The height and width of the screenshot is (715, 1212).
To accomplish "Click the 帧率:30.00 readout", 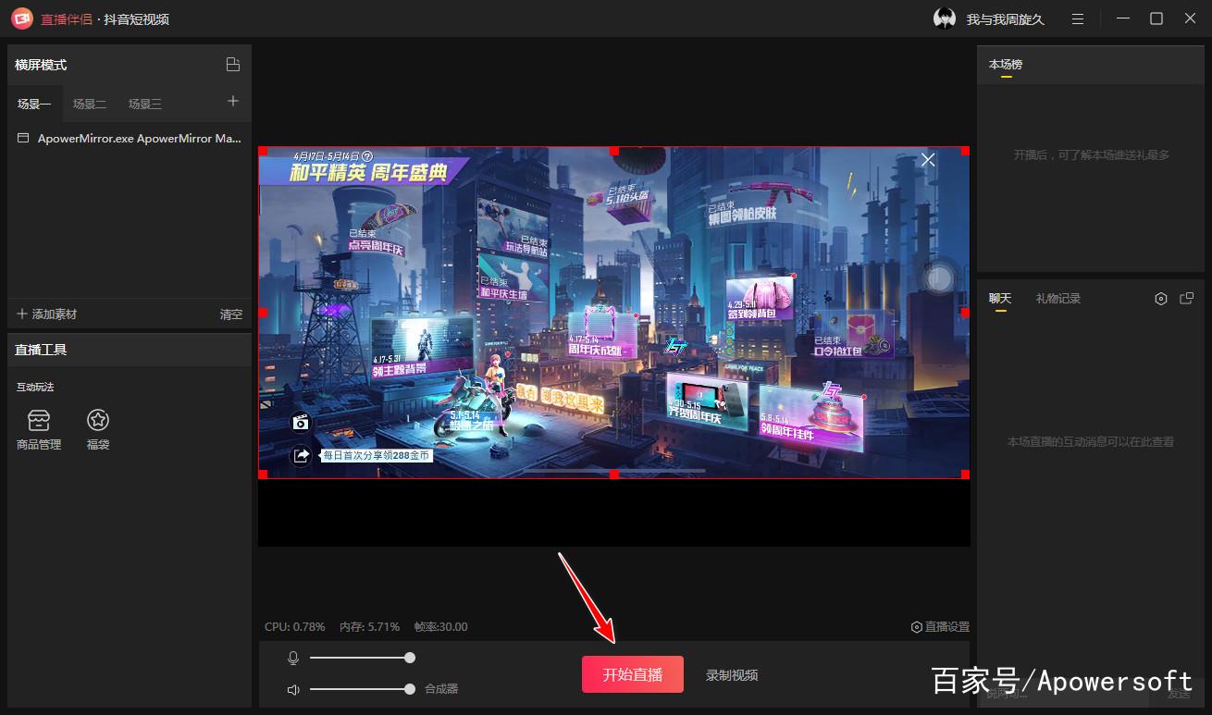I will click(441, 627).
